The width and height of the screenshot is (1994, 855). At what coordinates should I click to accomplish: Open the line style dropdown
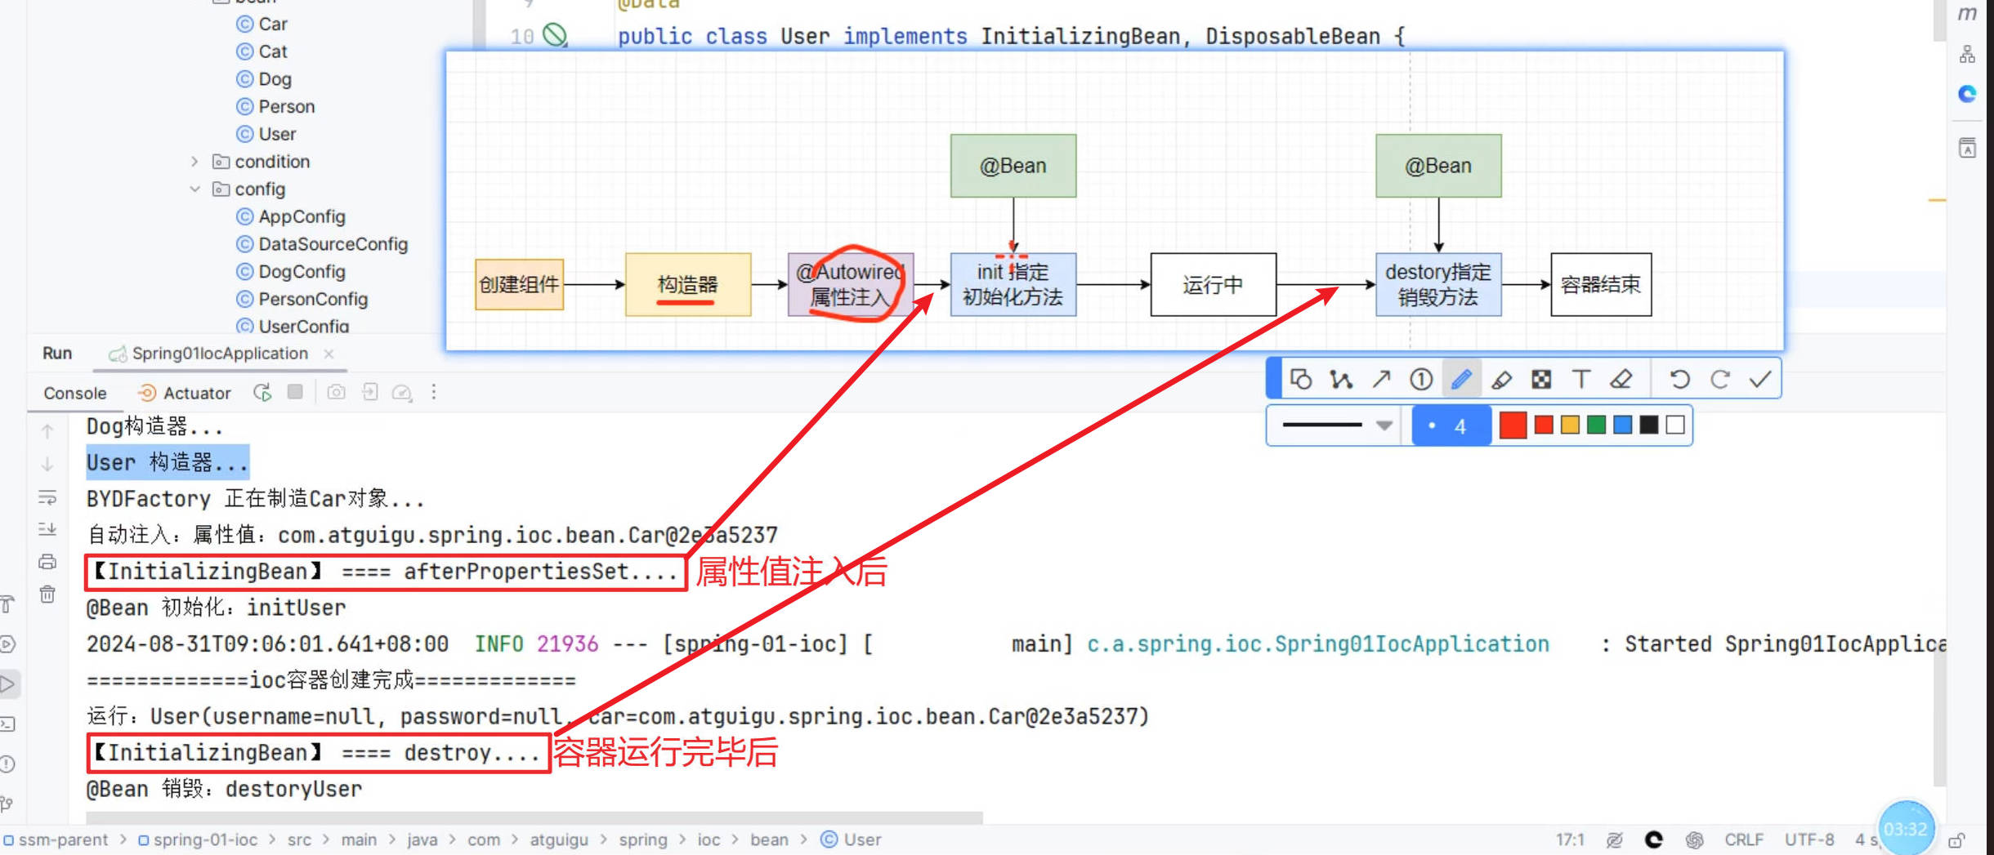pos(1384,425)
